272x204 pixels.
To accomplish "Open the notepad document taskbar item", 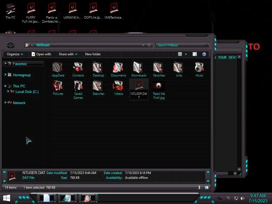I will coord(46,198).
